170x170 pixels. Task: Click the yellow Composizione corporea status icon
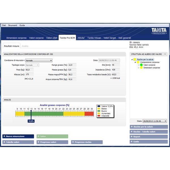138,62
